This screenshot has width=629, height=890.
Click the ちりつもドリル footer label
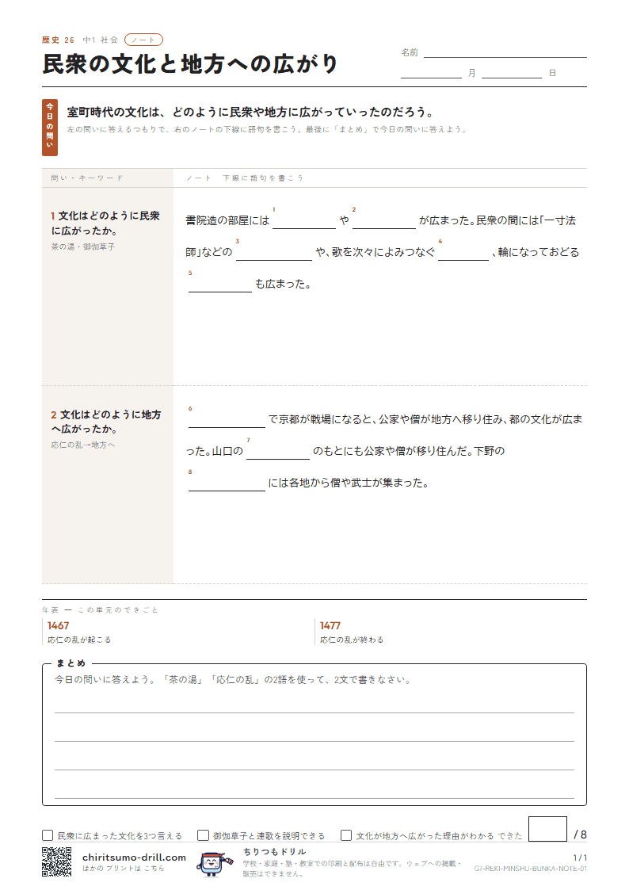point(275,851)
